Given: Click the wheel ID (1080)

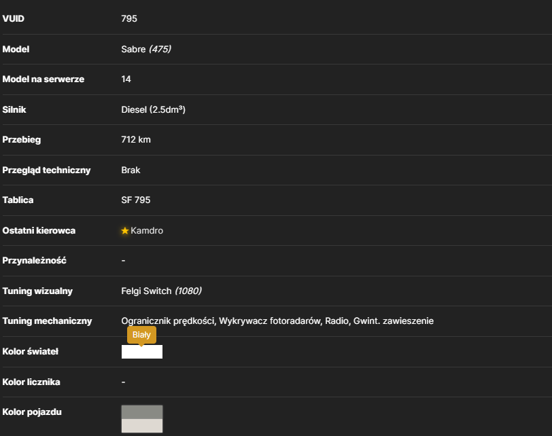Looking at the screenshot, I should (188, 291).
